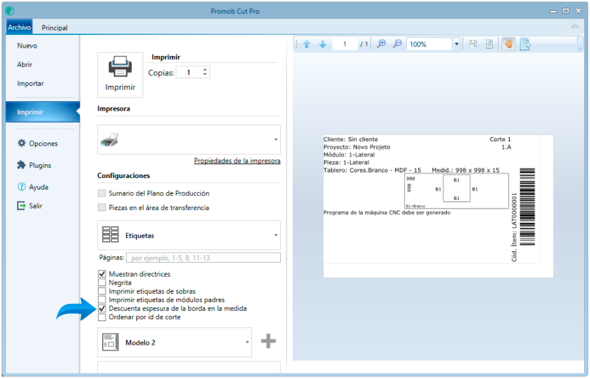590x379 pixels.
Task: Select Imprimir in the file menu
Action: click(43, 112)
